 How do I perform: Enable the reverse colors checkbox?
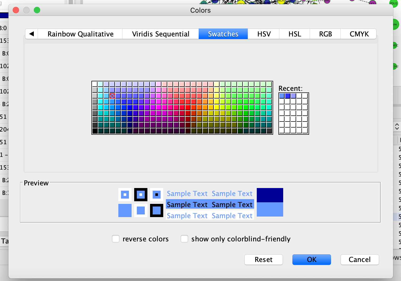(116, 239)
